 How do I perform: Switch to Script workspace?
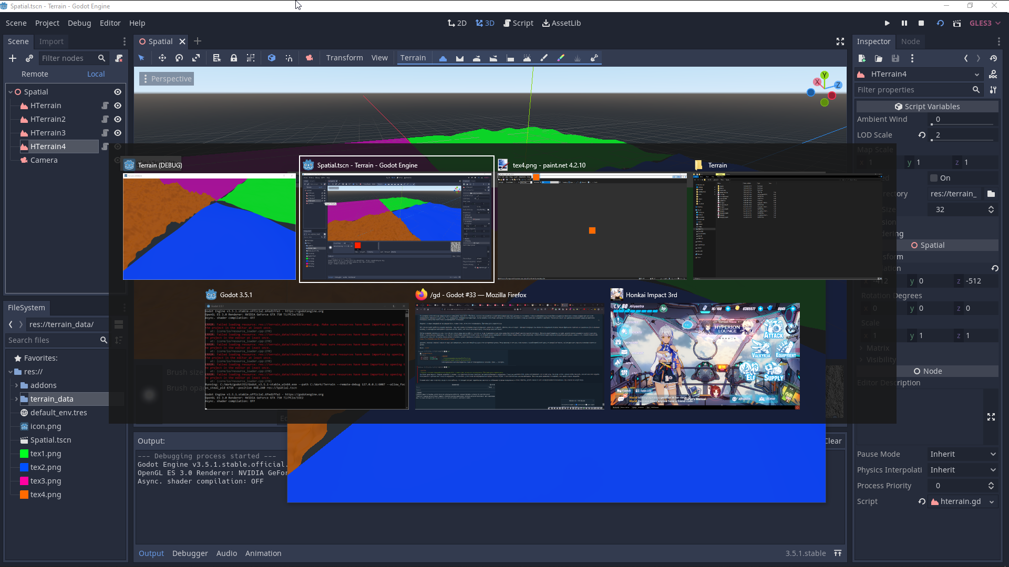518,23
